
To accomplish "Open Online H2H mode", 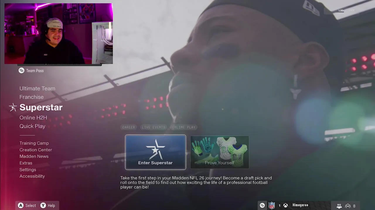I will click(33, 118).
